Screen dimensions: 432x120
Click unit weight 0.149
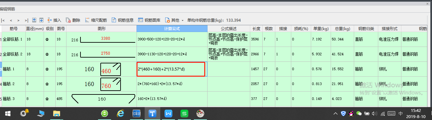pyautogui.click(x=317, y=99)
